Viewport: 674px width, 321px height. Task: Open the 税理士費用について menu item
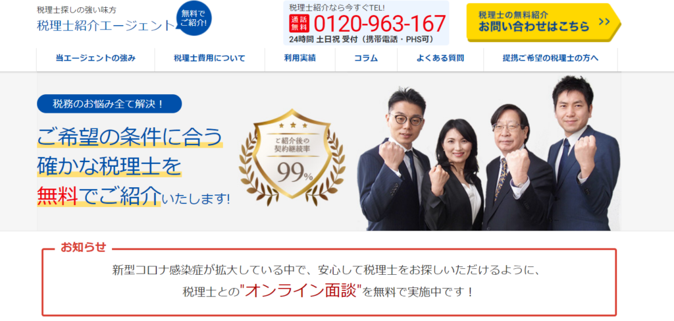coord(210,59)
